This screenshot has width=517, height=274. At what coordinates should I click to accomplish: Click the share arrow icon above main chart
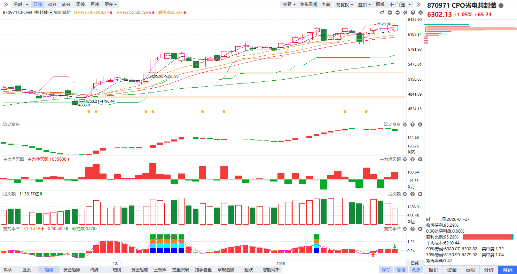382,13
